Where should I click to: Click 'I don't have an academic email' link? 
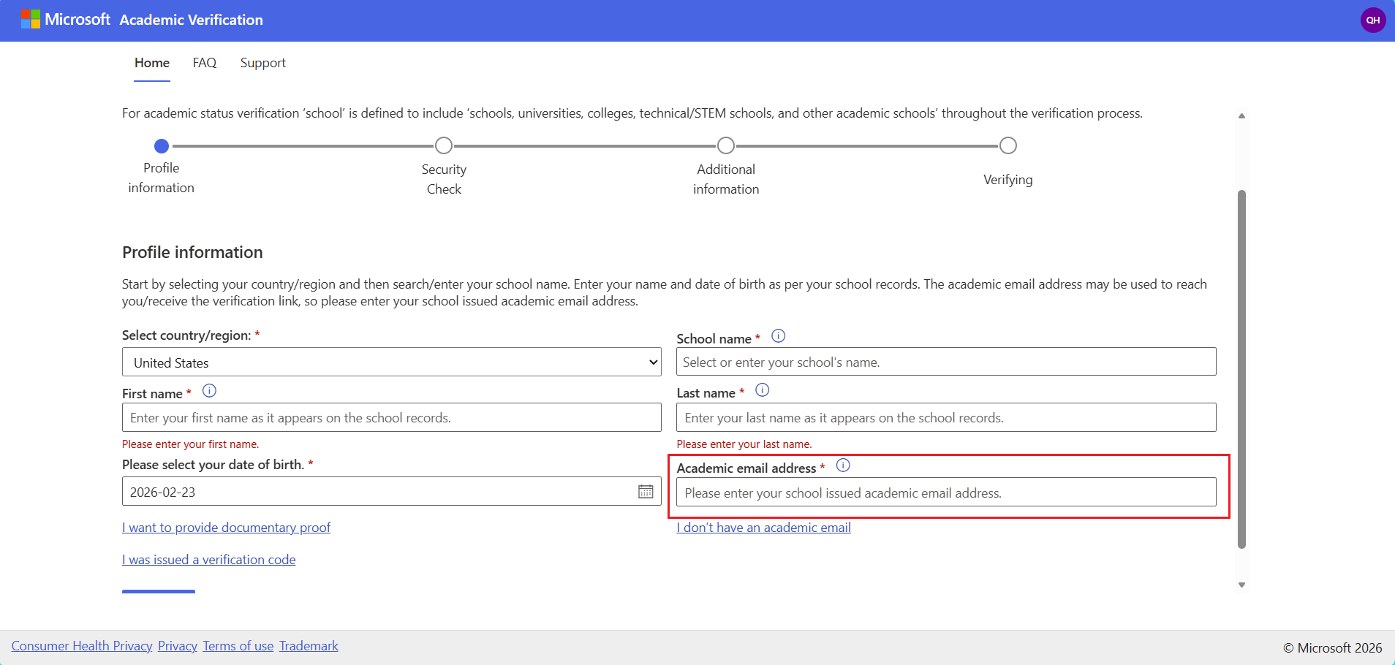coord(763,528)
